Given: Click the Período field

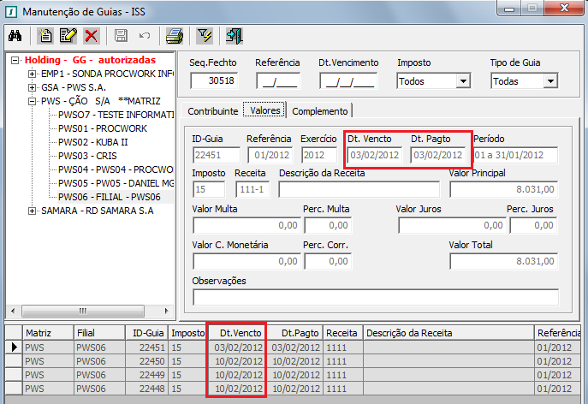Looking at the screenshot, I should 515,155.
